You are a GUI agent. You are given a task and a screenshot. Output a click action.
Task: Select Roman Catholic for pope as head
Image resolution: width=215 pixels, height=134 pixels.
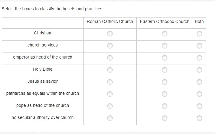[x=110, y=106]
